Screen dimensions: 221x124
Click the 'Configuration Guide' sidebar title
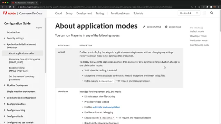pyautogui.click(x=17, y=23)
